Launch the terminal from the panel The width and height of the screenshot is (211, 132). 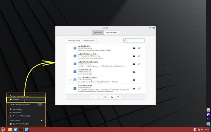click(21, 129)
